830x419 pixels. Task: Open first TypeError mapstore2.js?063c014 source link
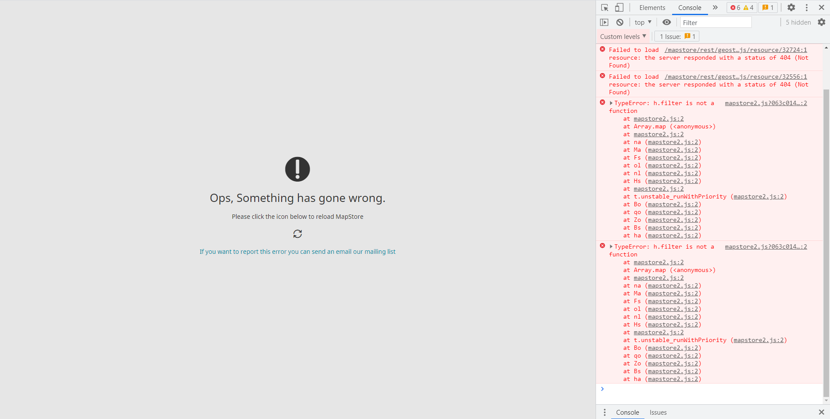pyautogui.click(x=766, y=103)
